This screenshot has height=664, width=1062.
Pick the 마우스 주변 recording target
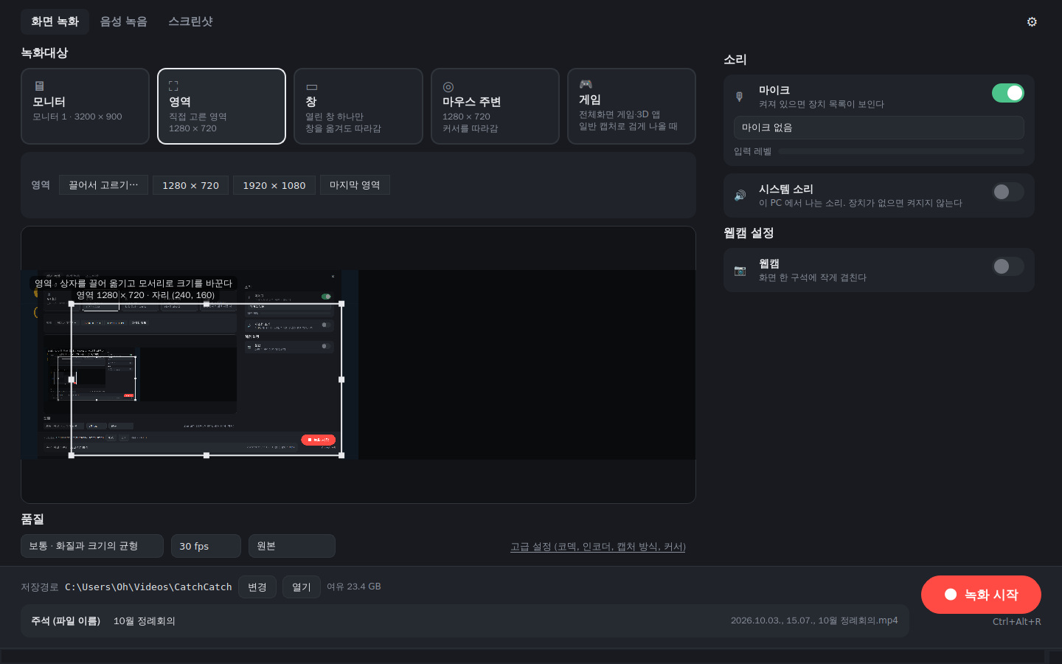point(495,106)
